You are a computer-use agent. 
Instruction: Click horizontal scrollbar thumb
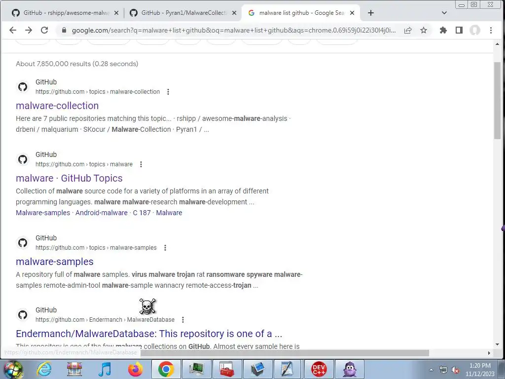click(x=285, y=353)
